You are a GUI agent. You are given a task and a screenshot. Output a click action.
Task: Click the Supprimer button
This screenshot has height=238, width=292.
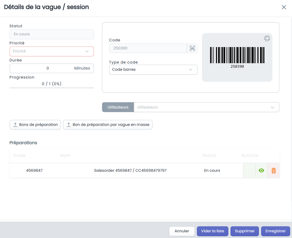coord(245,231)
